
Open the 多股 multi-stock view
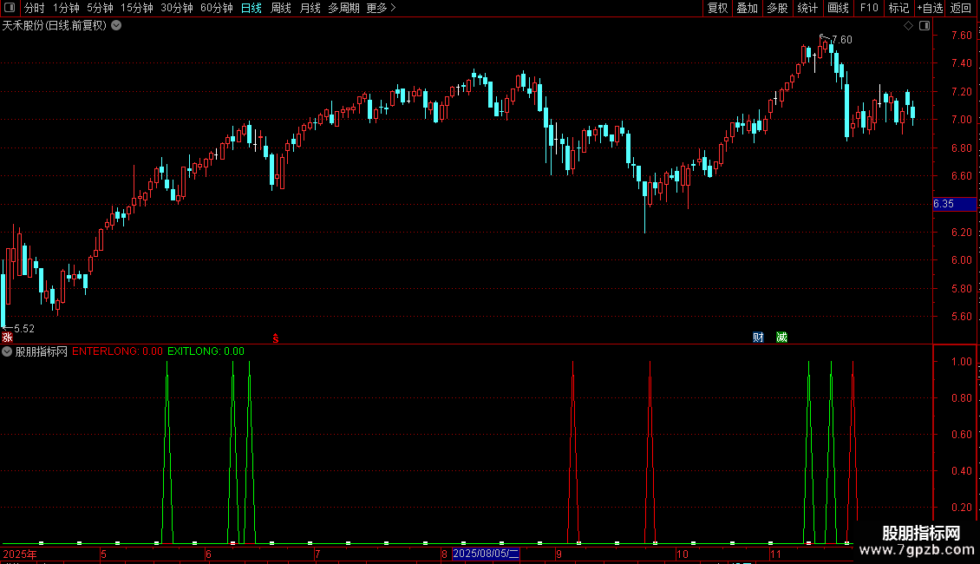click(777, 8)
